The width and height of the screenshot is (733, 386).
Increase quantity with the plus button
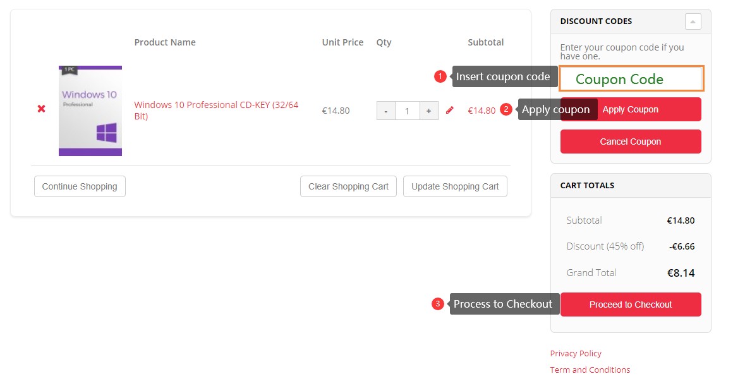point(428,111)
